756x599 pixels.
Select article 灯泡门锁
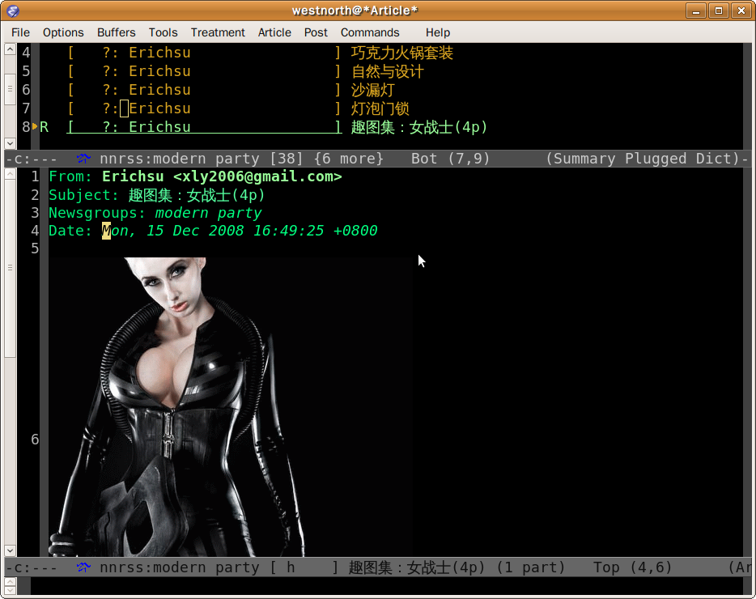coord(380,108)
